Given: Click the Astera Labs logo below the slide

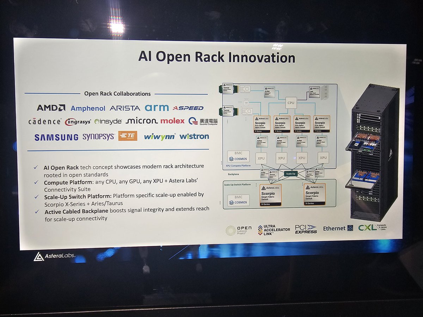Looking at the screenshot, I should [54, 256].
